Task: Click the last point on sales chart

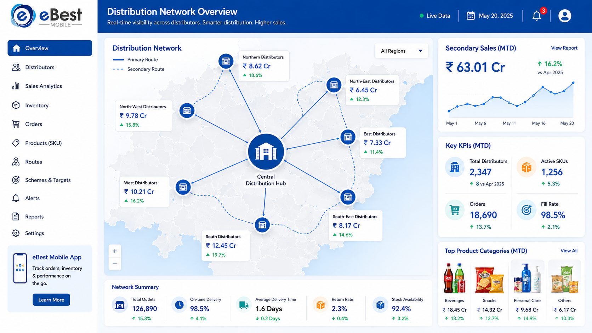Action: pos(573,83)
